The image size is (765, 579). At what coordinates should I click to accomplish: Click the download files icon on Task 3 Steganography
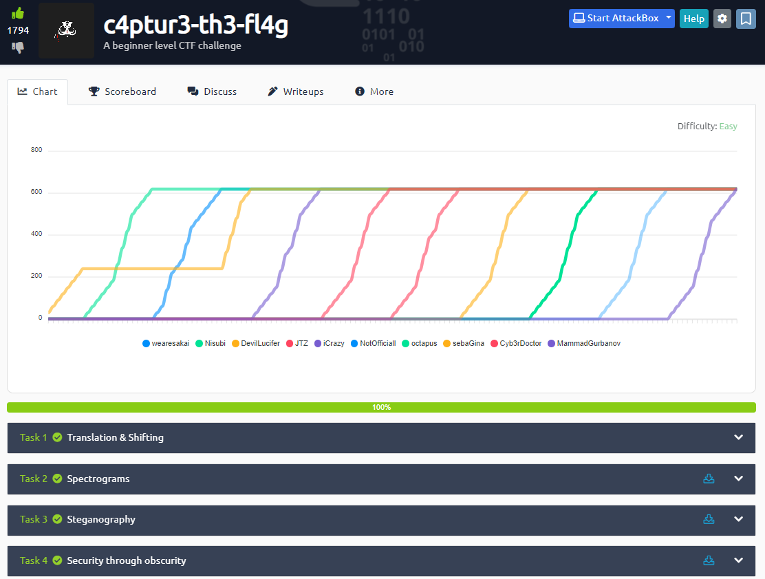click(709, 519)
